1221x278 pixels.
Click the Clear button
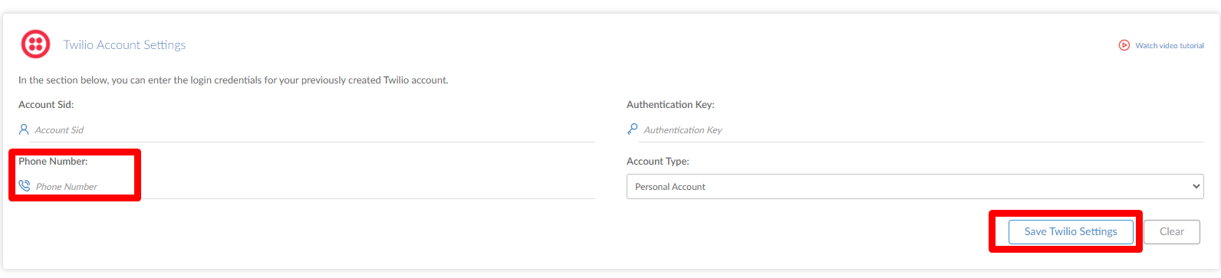coord(1171,231)
